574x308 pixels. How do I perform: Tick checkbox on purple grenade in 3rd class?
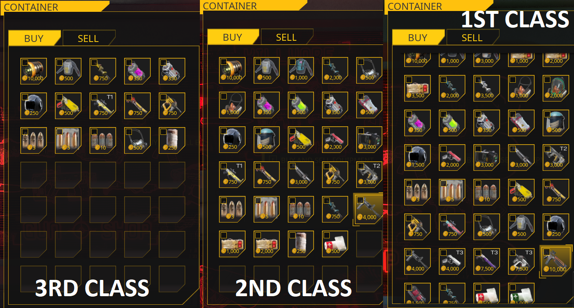129,62
